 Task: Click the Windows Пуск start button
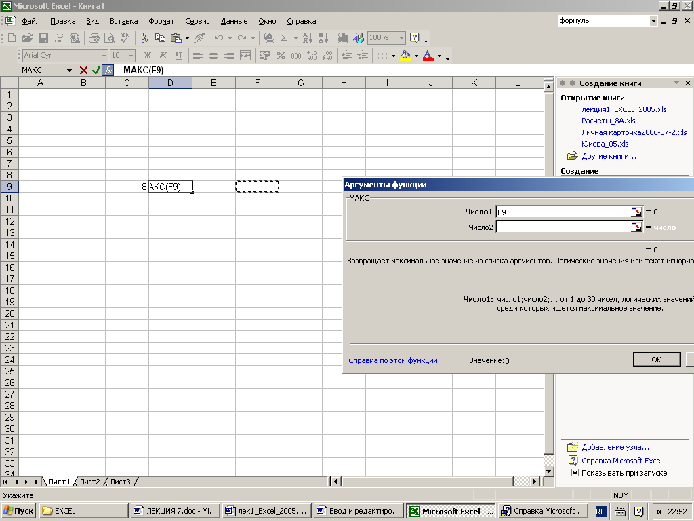click(x=18, y=511)
